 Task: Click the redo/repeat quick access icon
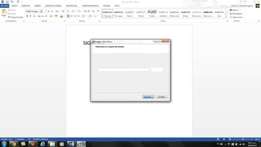tap(18, 2)
